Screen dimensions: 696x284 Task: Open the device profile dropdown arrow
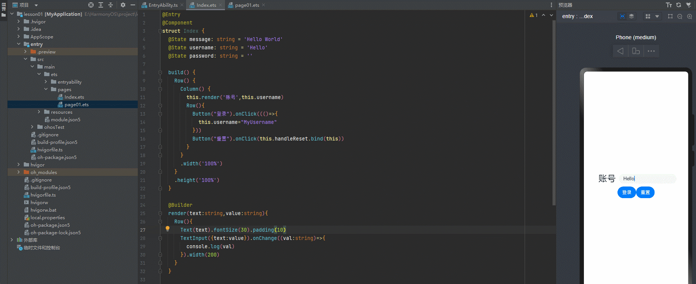(x=657, y=16)
